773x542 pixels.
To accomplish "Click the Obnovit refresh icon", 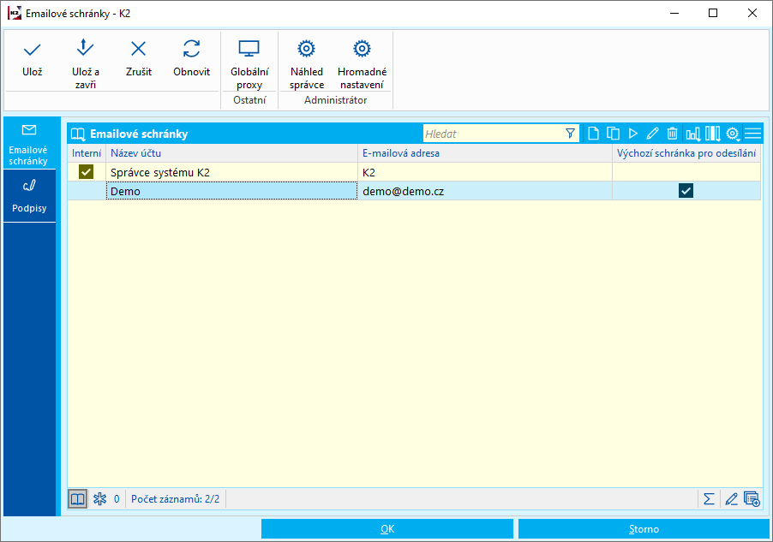I will click(x=191, y=50).
